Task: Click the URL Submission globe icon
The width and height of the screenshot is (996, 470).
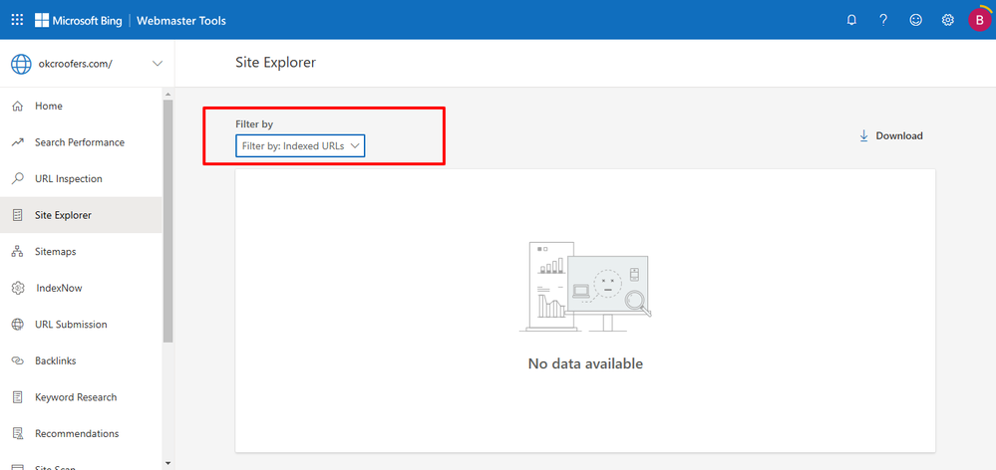Action: (18, 324)
